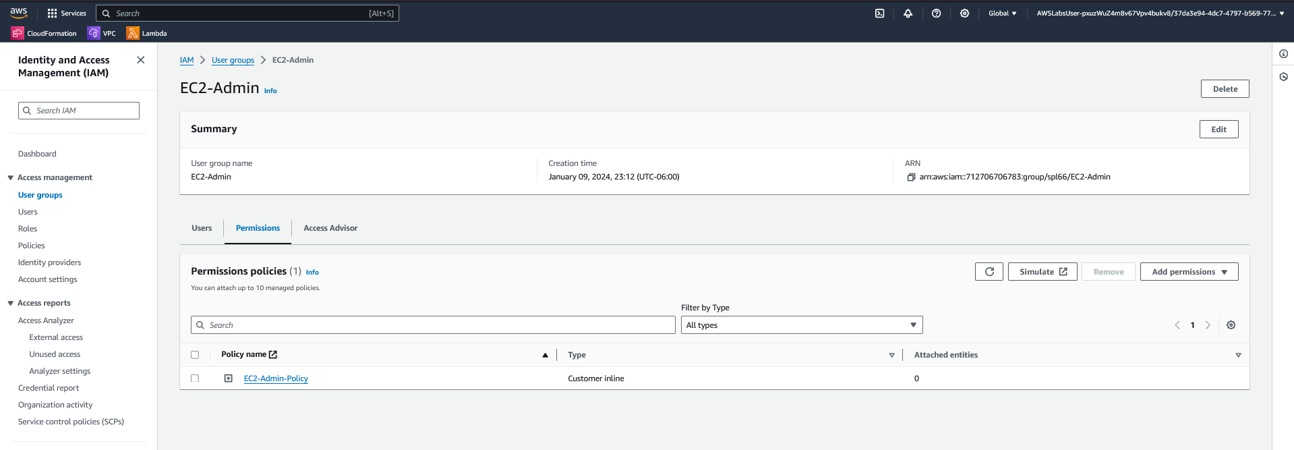Image resolution: width=1294 pixels, height=450 pixels.
Task: Open the AWSLabsUser account menu
Action: (1160, 13)
